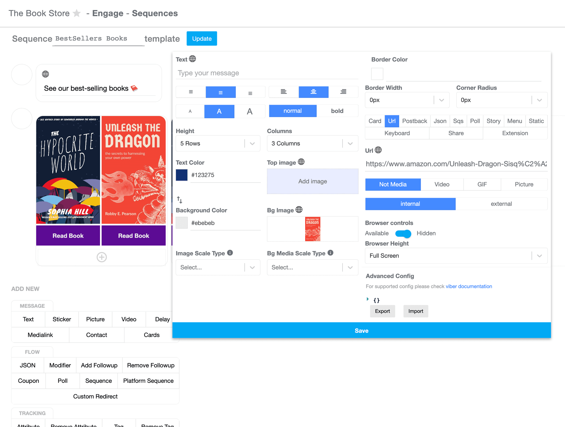Click the vertical swap arrows icon
This screenshot has height=427, width=565.
179,200
